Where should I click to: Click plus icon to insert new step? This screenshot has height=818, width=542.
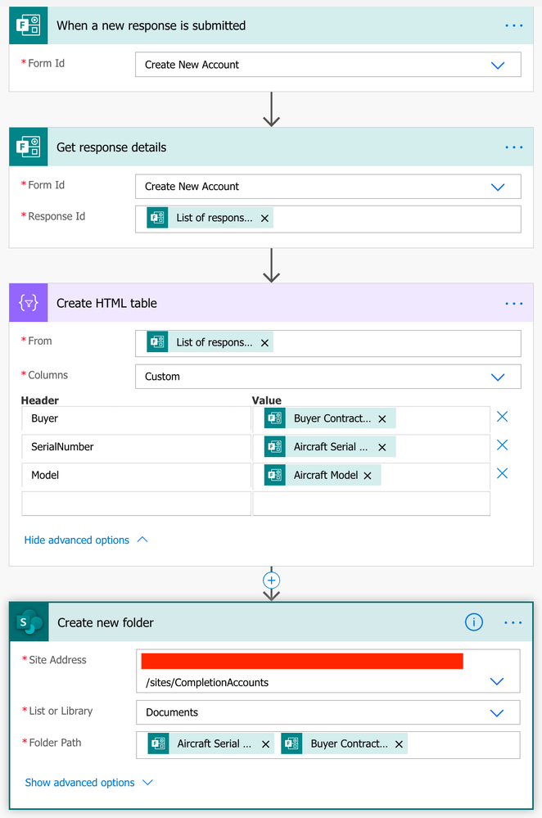click(271, 580)
